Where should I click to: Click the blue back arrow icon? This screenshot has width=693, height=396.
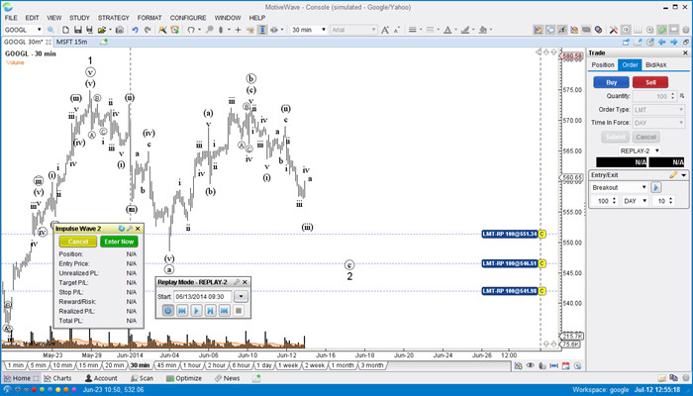point(661,42)
